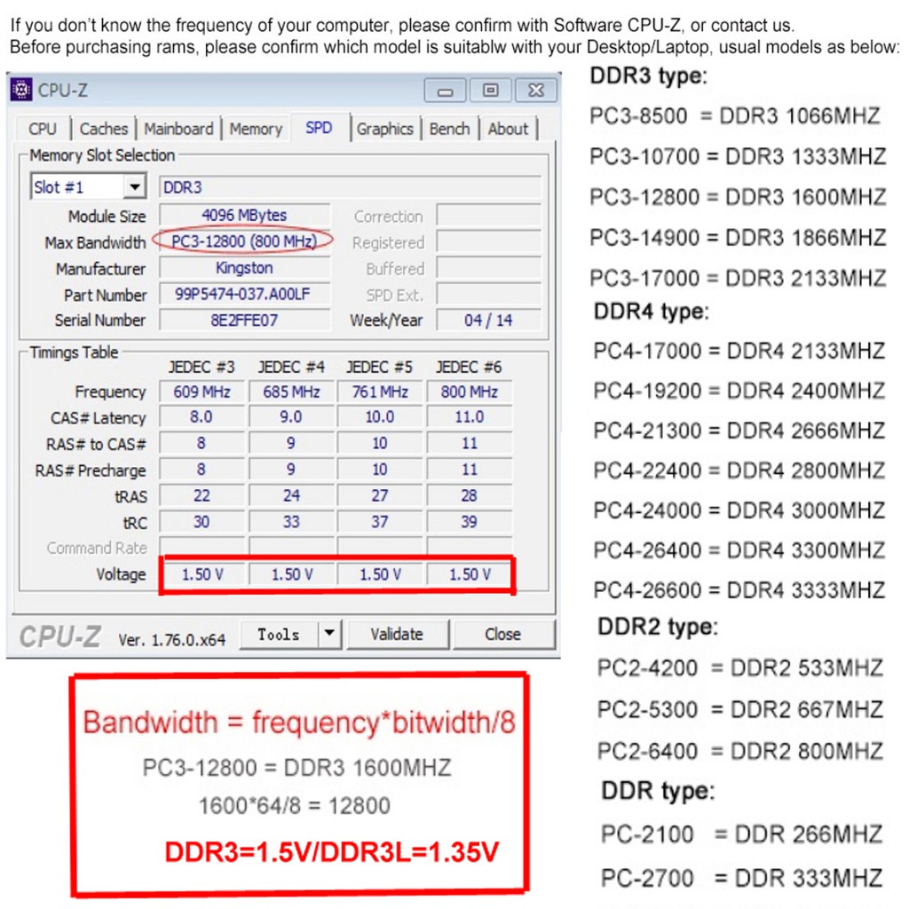Click the Validate button

click(x=397, y=634)
